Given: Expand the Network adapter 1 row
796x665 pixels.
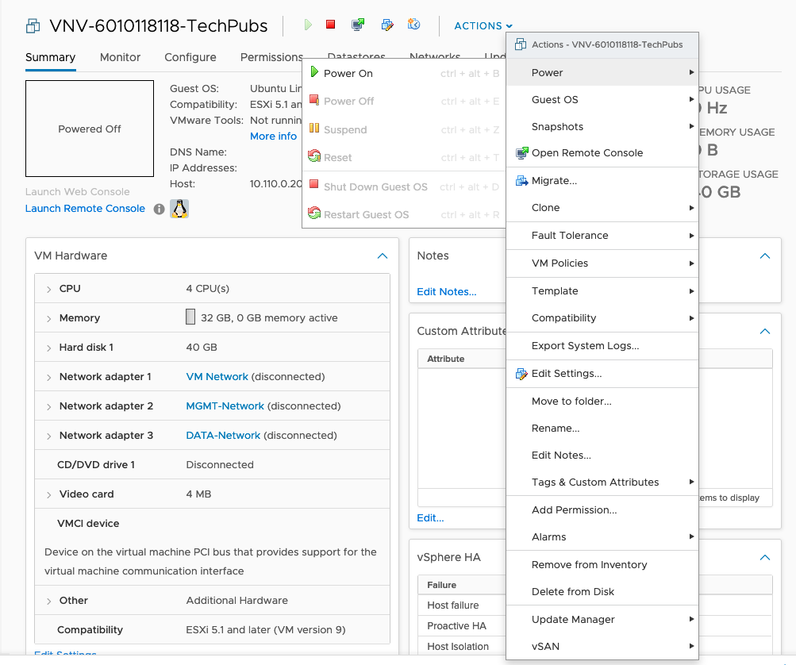Looking at the screenshot, I should click(x=48, y=378).
